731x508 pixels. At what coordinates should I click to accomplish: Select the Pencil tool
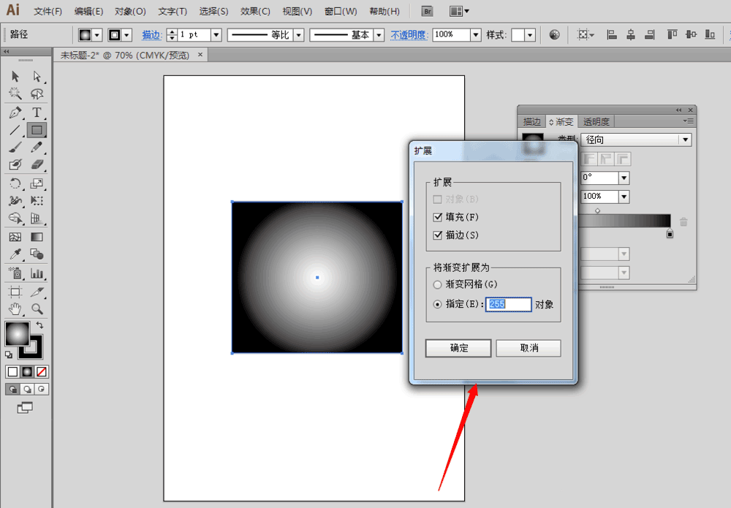pyautogui.click(x=37, y=148)
